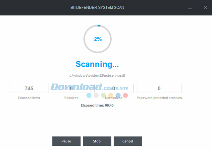Click the 'BITDEFENDER SYSTEM SCAN' title text
212x150 pixels.
coord(97,7)
